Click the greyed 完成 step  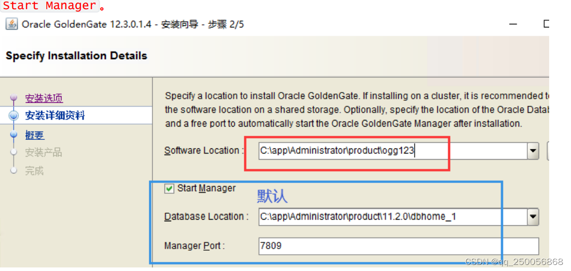pyautogui.click(x=34, y=170)
